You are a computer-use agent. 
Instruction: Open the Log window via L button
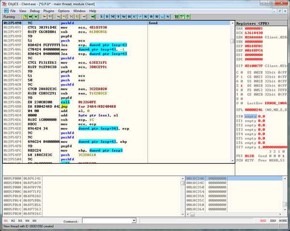click(x=102, y=16)
